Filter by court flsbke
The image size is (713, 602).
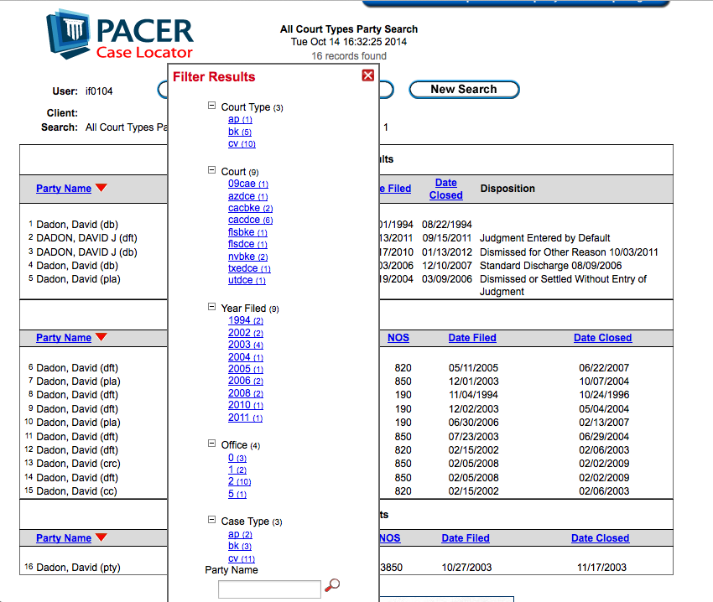point(247,232)
